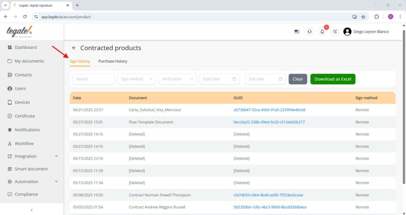Collapse the sidebar with bottom chevron

click(x=32, y=210)
